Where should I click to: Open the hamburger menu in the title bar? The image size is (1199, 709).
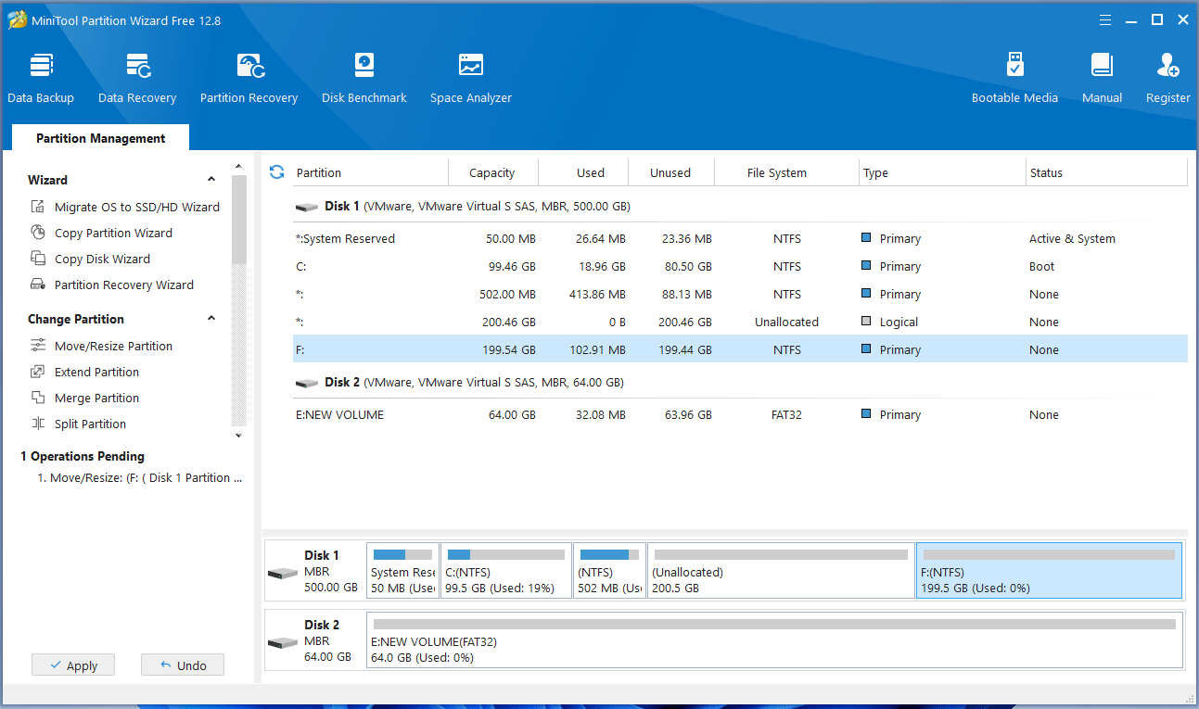tap(1105, 19)
